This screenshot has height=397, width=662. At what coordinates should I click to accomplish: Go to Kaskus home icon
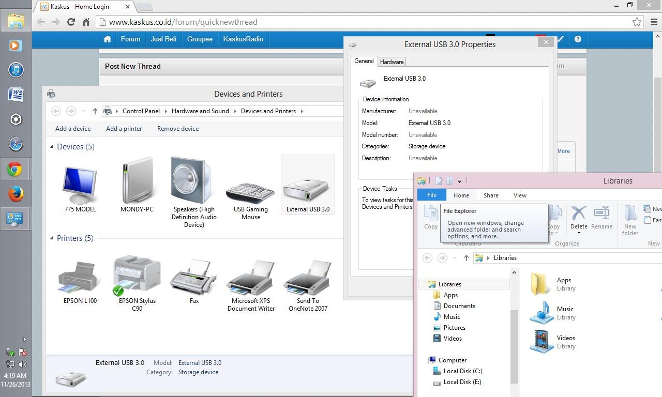click(x=107, y=39)
